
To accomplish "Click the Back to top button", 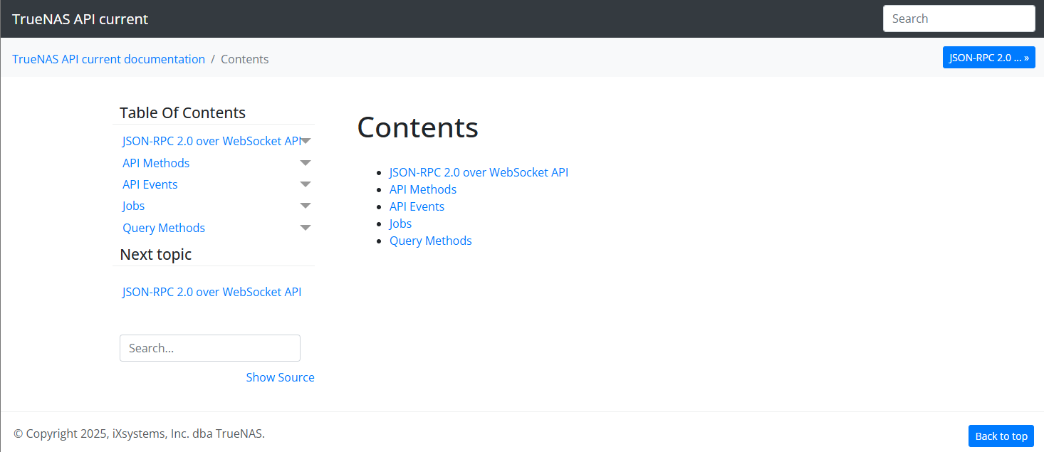I will [1001, 436].
